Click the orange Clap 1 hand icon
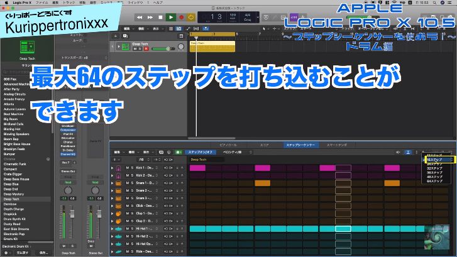Image resolution: width=457 pixels, height=257 pixels. pyautogui.click(x=118, y=214)
